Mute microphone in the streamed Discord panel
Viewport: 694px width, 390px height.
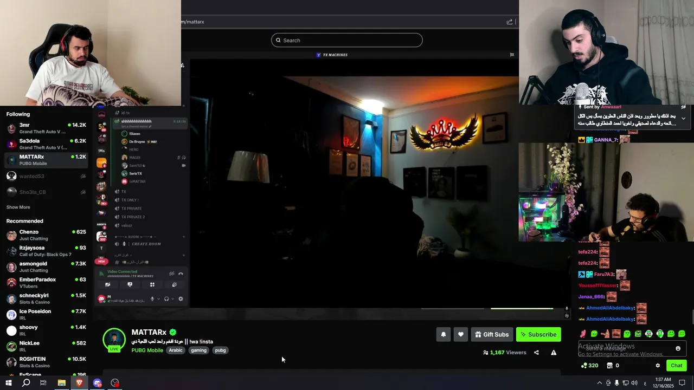(152, 299)
